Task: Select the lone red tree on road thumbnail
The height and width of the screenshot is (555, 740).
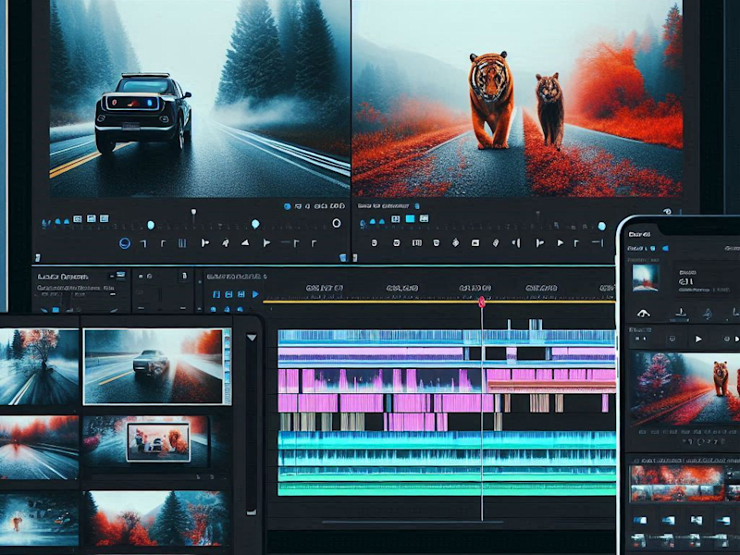Action: [39, 366]
